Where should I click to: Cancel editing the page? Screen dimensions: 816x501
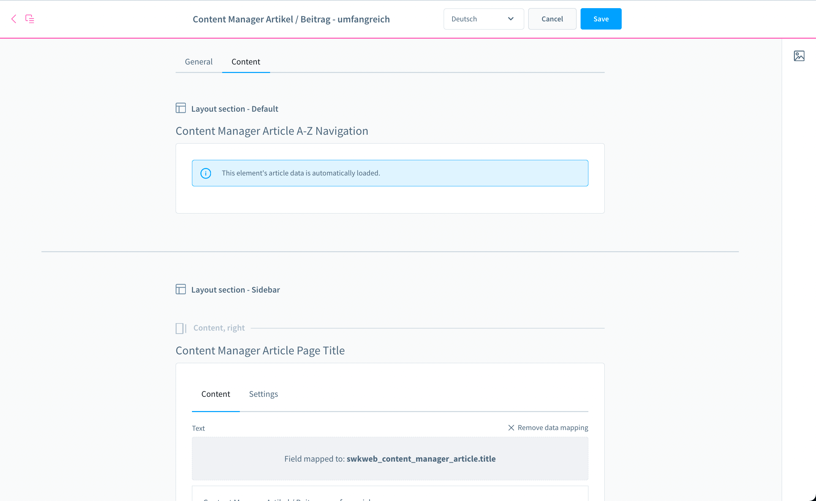coord(552,19)
